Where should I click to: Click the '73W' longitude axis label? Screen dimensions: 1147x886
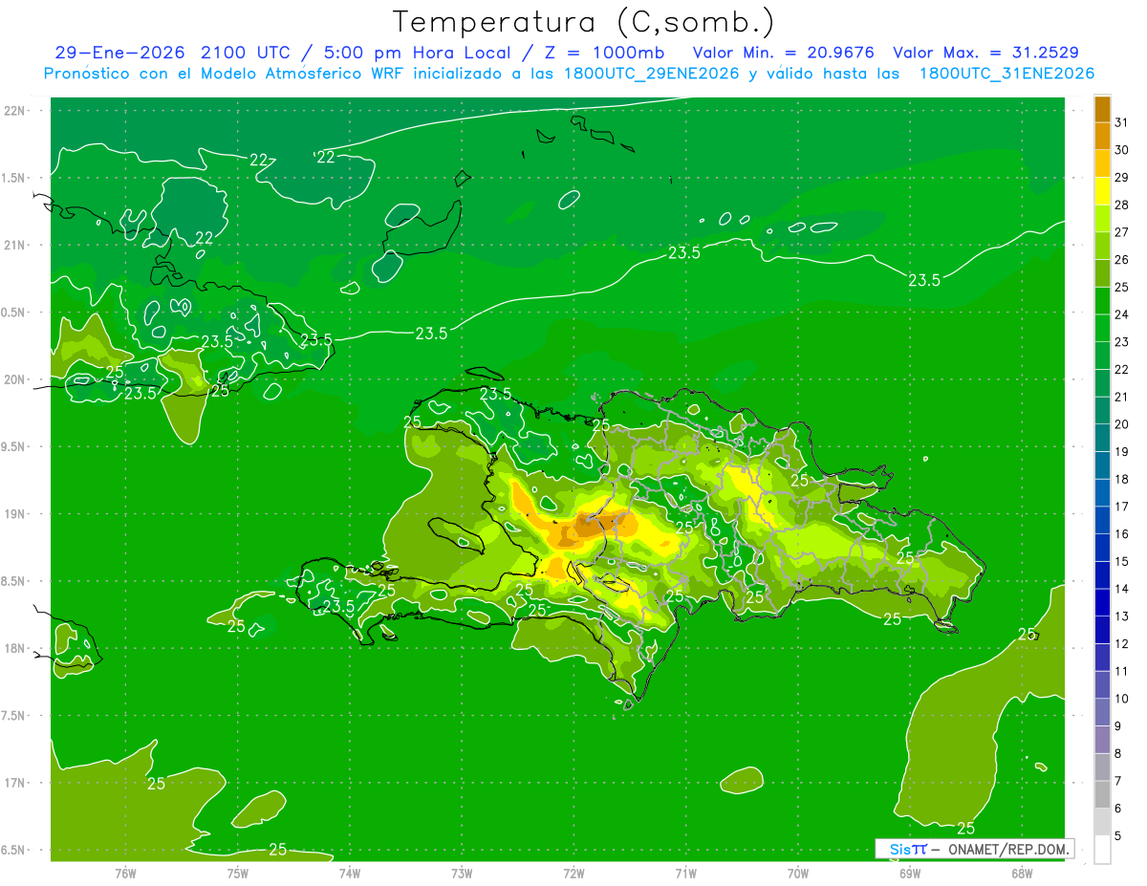pyautogui.click(x=462, y=874)
